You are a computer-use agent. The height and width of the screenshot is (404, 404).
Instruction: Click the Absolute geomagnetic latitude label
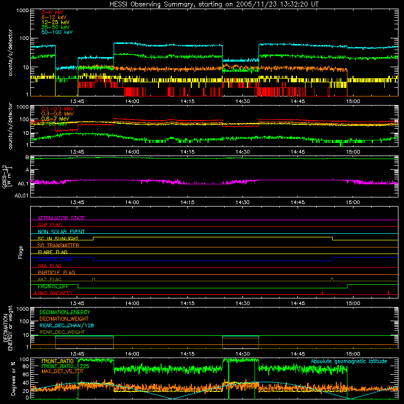pyautogui.click(x=349, y=362)
